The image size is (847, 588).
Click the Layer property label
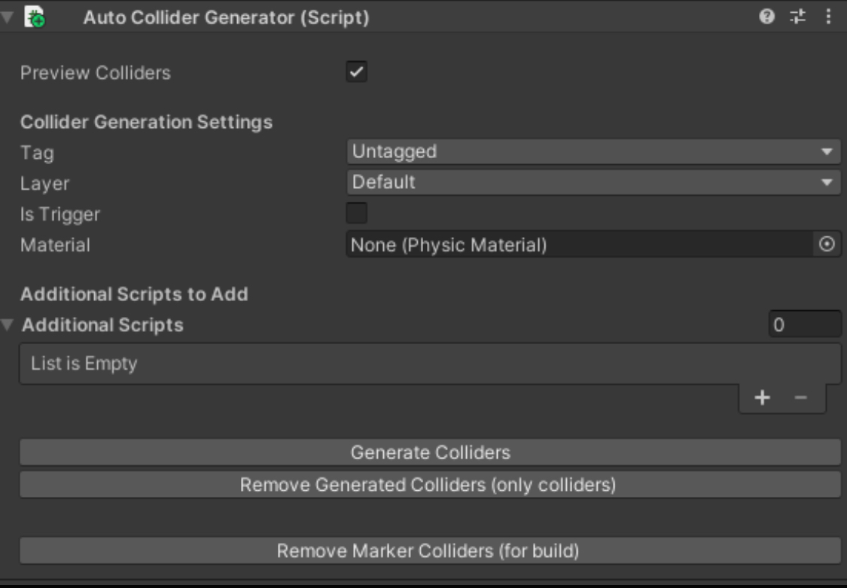tap(44, 184)
